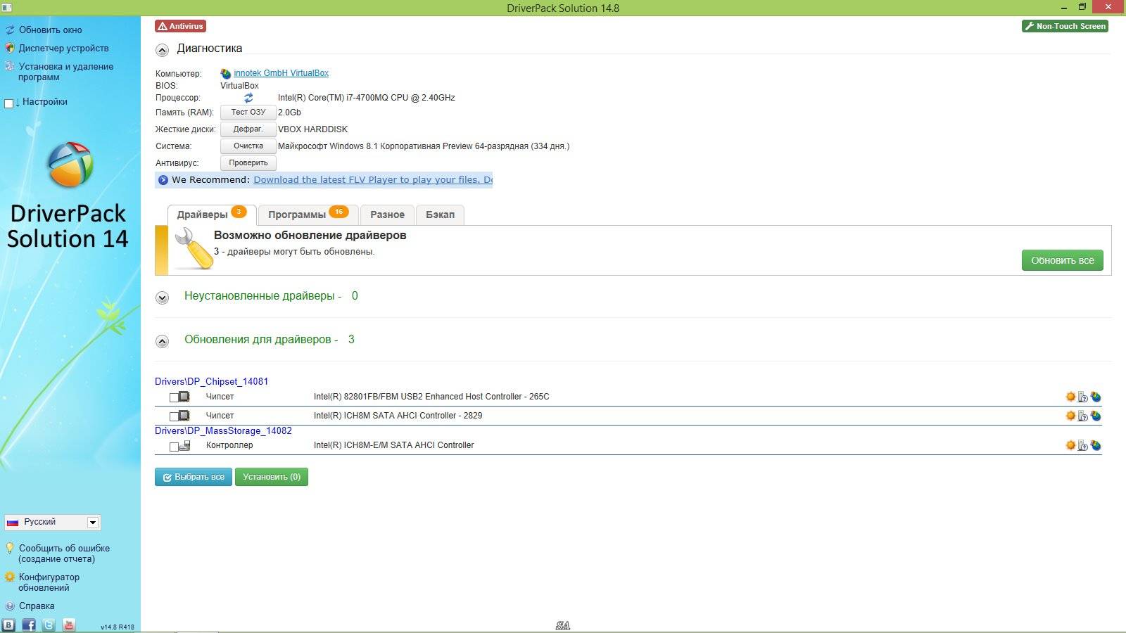
Task: Open Диспетчер устройств from sidebar
Action: (63, 49)
